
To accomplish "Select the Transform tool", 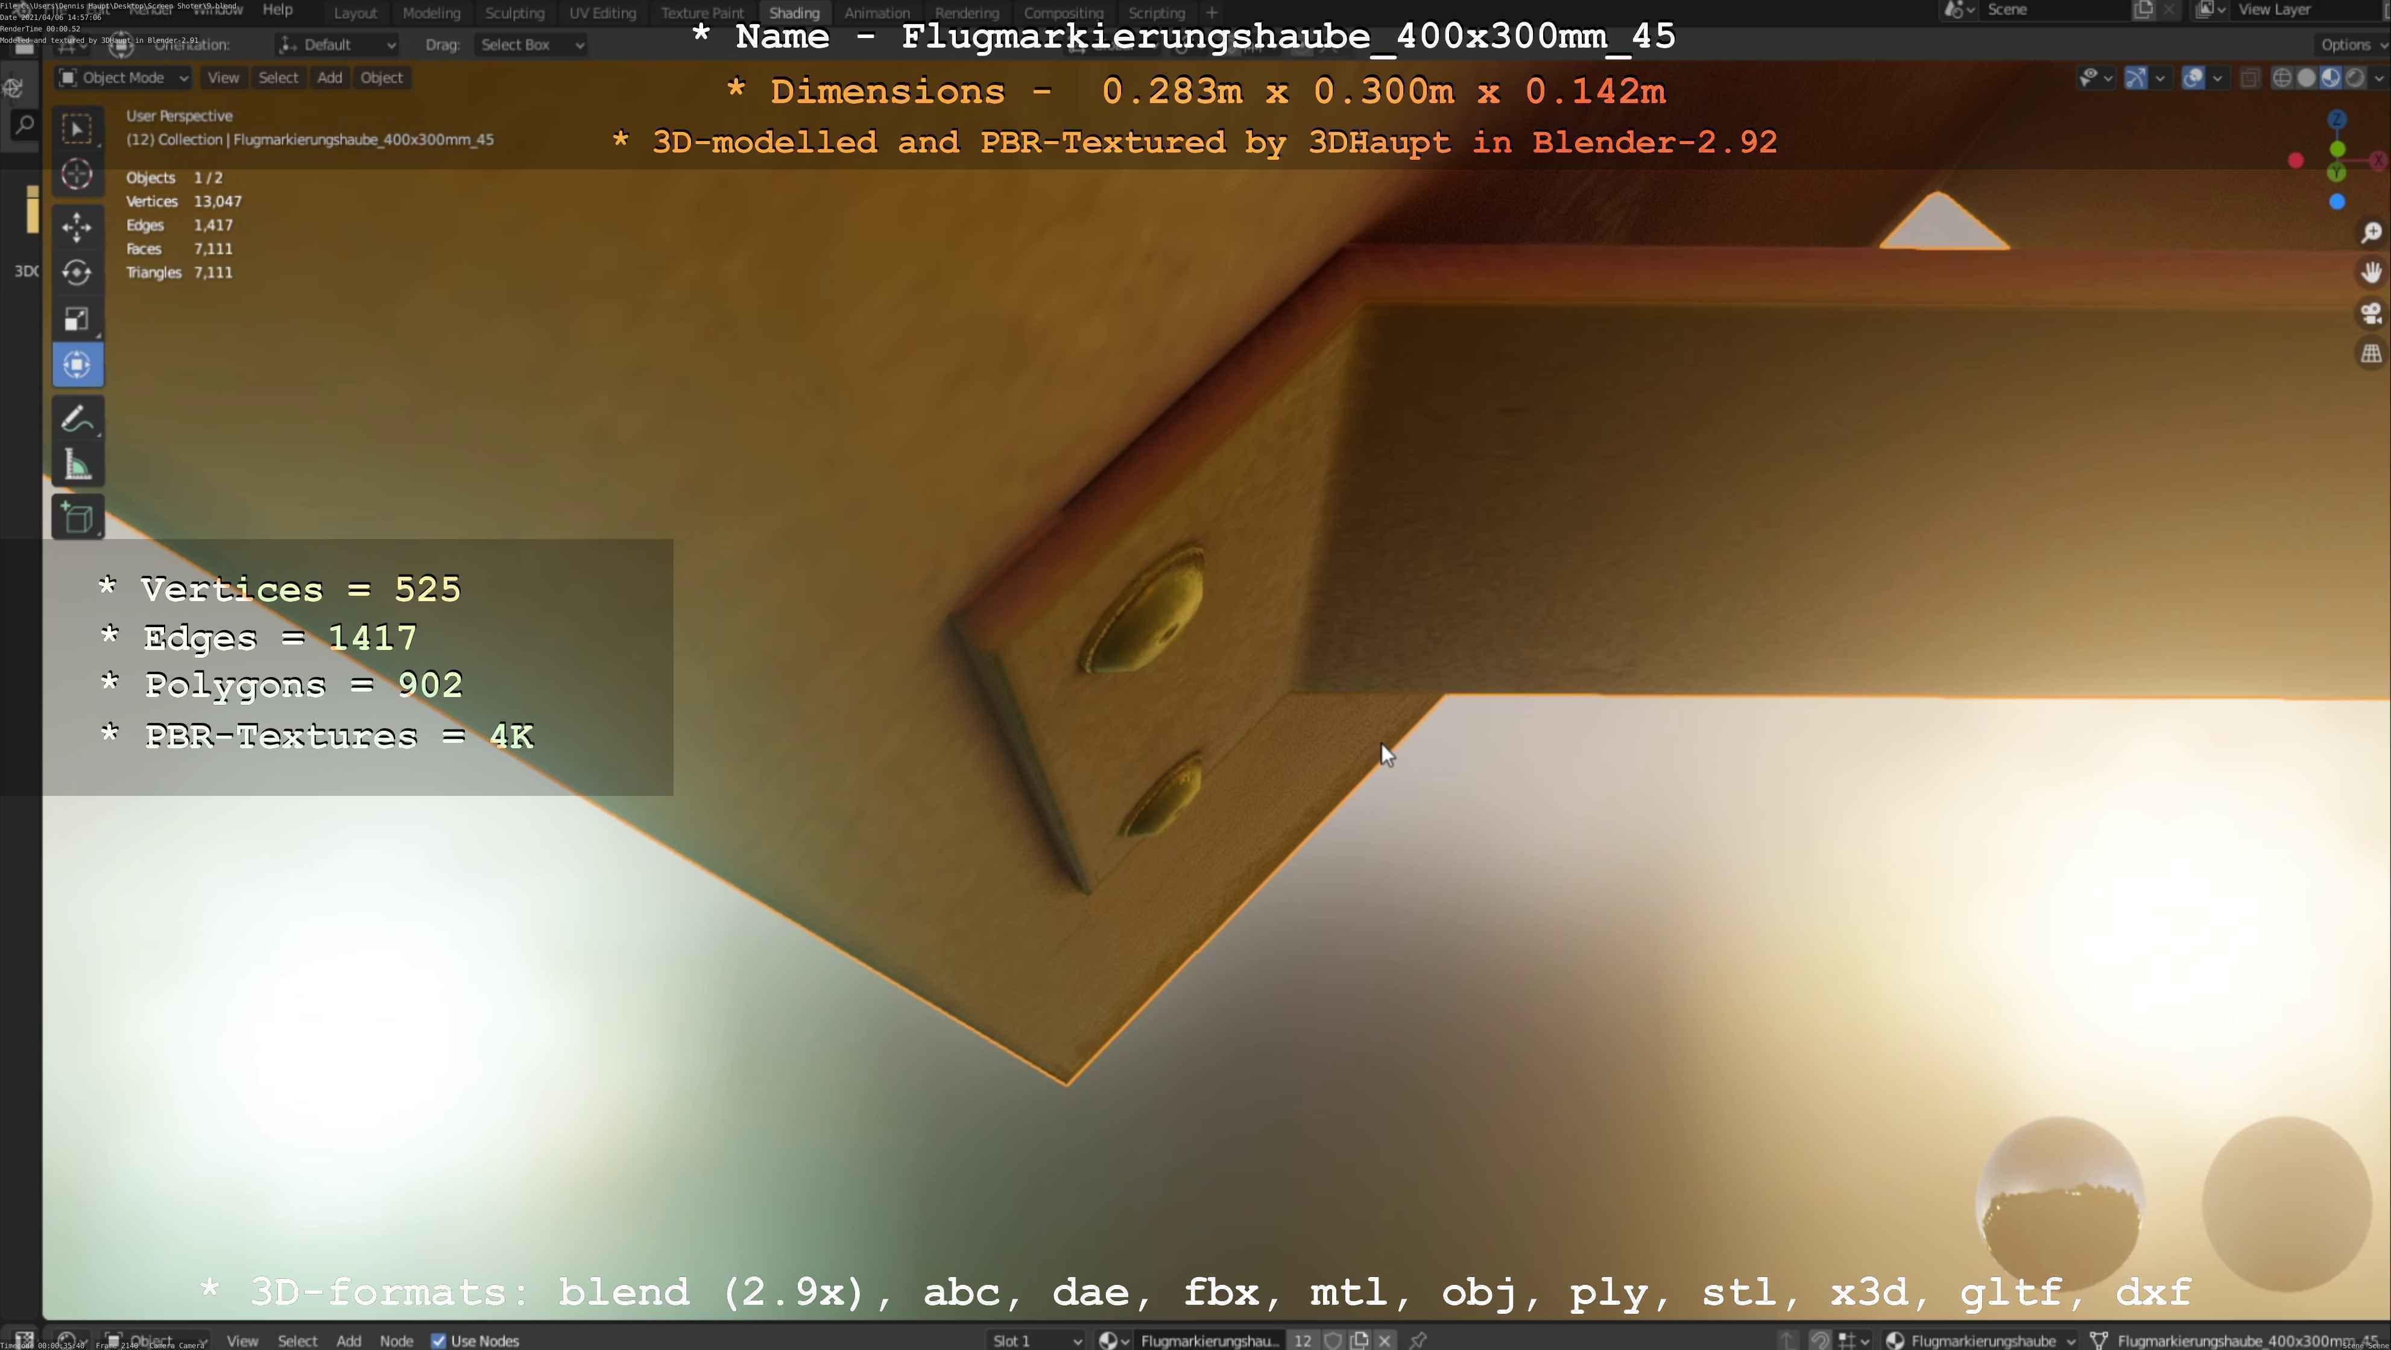I will pos(77,365).
